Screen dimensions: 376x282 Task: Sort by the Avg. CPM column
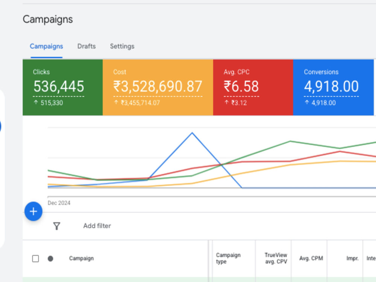(x=311, y=258)
